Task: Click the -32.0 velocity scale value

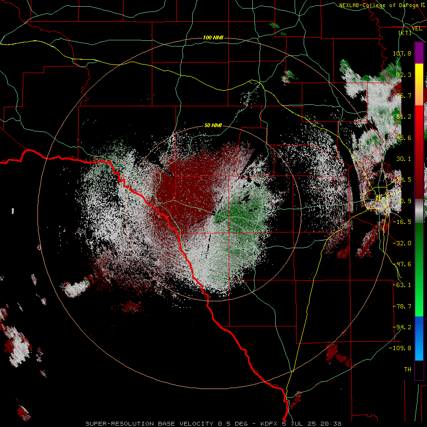Action: [402, 243]
